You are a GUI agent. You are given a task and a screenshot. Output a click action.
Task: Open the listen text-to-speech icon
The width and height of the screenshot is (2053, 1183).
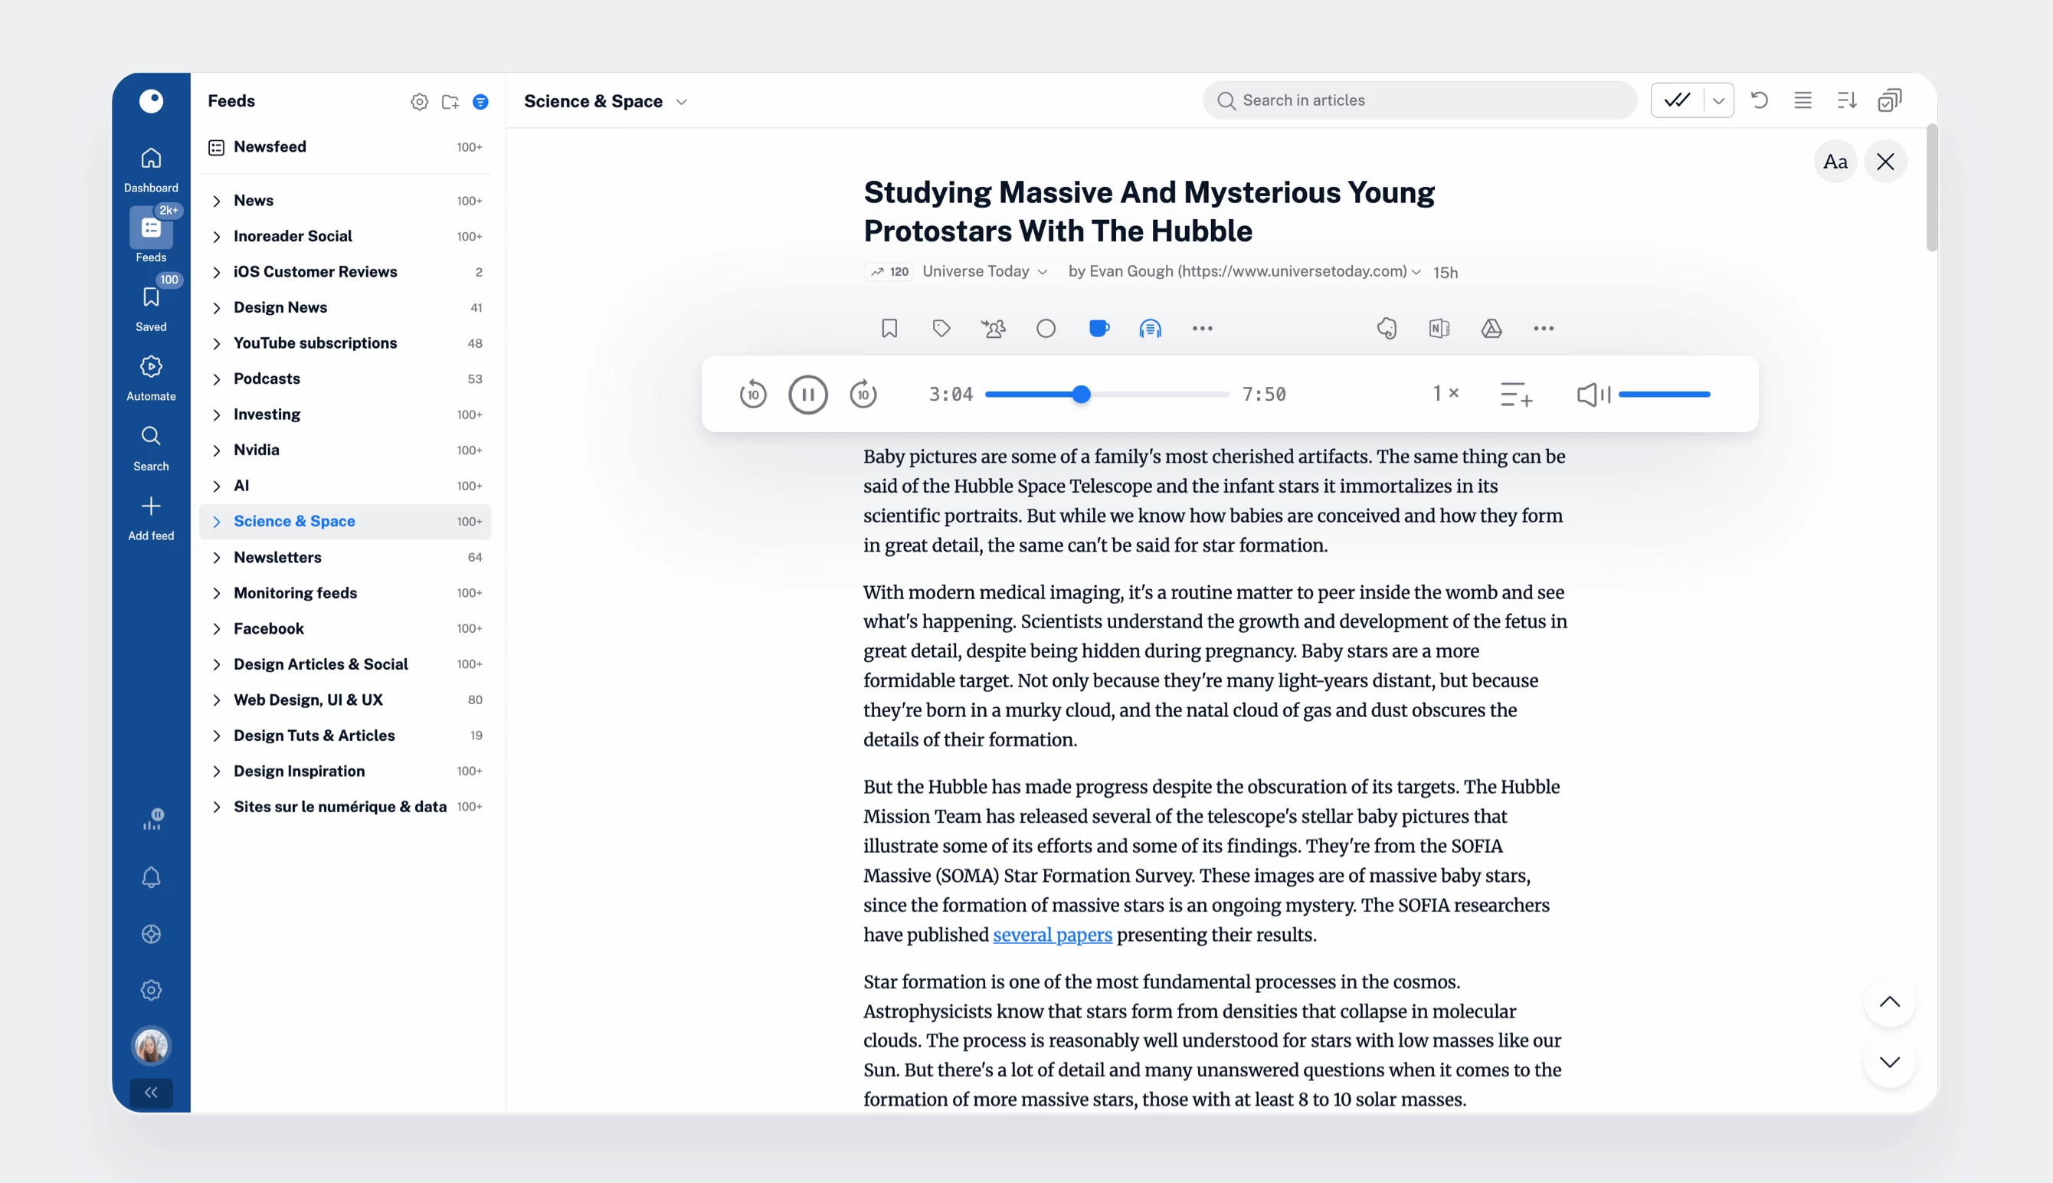[x=1150, y=328]
